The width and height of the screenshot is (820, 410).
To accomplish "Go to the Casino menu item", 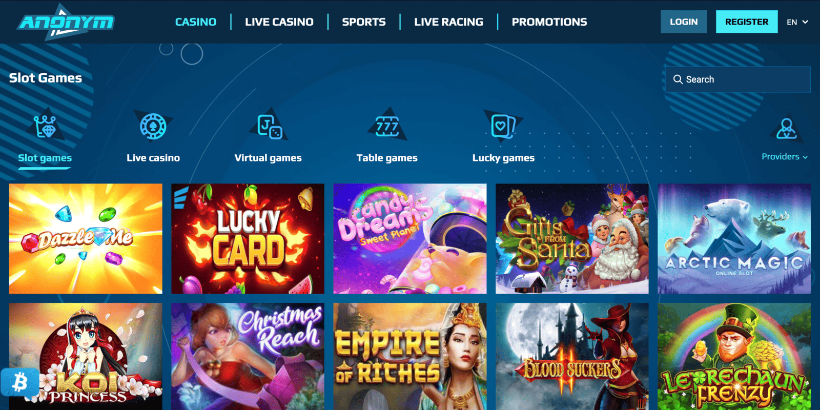I will 196,22.
